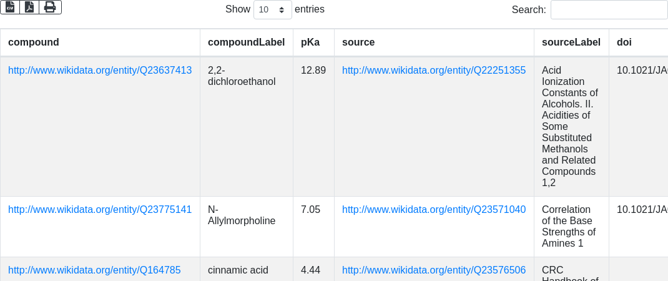Click the N-Allylmorpholine label cell
Viewport: 668px width, 281px height.
point(242,215)
